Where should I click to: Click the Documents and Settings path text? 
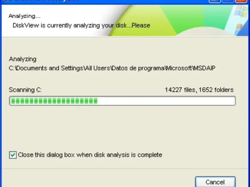pyautogui.click(x=112, y=68)
